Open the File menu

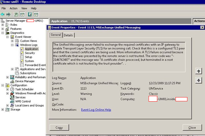[x=4, y=8]
